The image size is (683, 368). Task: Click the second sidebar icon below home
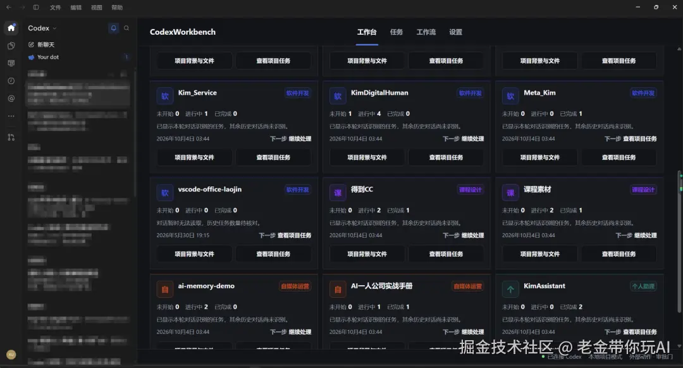point(11,46)
